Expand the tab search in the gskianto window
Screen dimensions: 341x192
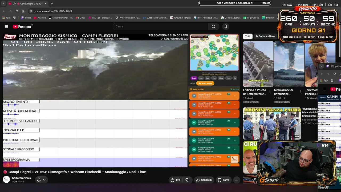point(321,66)
